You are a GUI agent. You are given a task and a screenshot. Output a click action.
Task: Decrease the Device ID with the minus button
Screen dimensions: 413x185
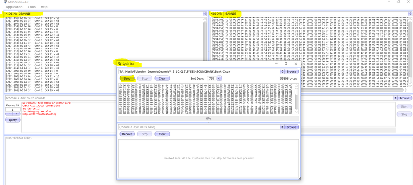click(9, 114)
